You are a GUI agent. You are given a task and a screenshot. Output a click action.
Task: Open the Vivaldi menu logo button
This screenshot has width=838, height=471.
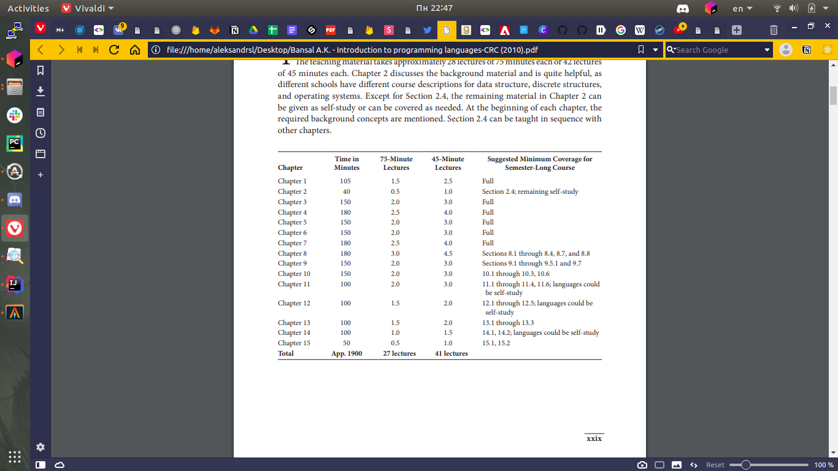pyautogui.click(x=40, y=28)
